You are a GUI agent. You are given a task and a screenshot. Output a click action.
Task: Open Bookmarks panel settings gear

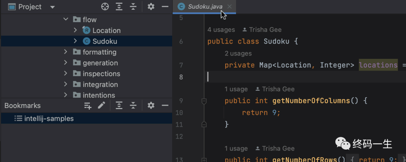pos(151,105)
